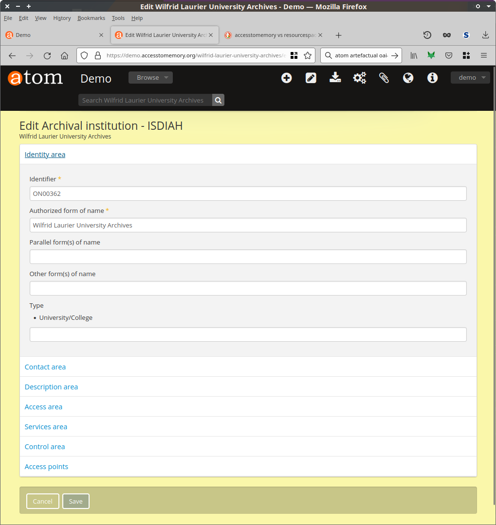Viewport: 496px width, 525px height.
Task: Click the Clipboard paperclip icon
Action: pyautogui.click(x=384, y=78)
